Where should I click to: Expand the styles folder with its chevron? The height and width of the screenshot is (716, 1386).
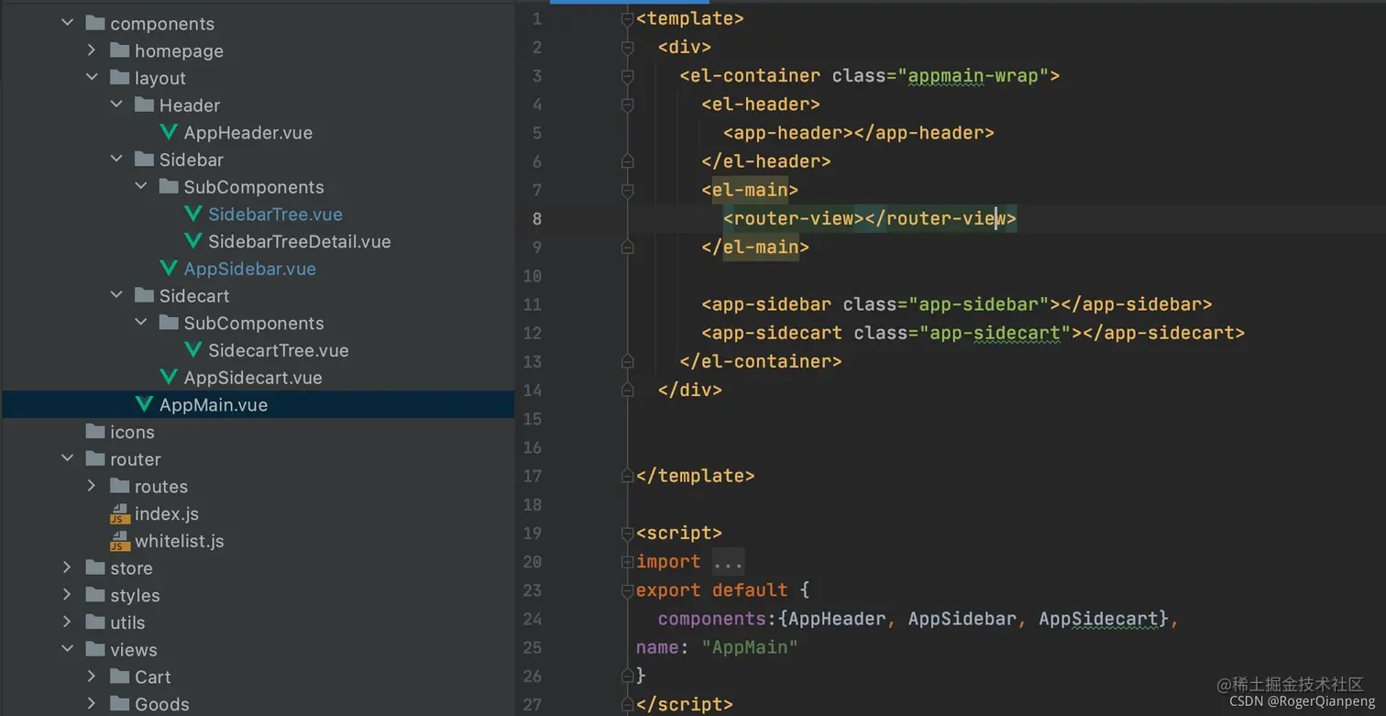point(67,595)
